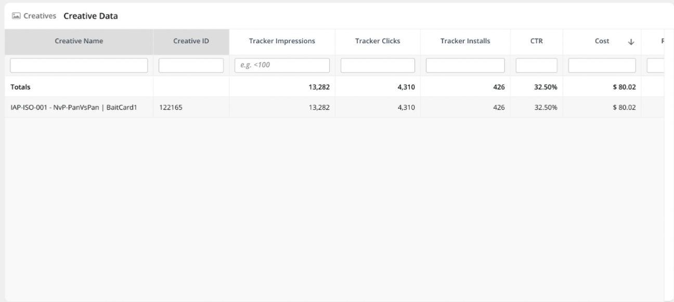Click the descending sort arrow beside Cost
This screenshot has height=302, width=674.
631,42
